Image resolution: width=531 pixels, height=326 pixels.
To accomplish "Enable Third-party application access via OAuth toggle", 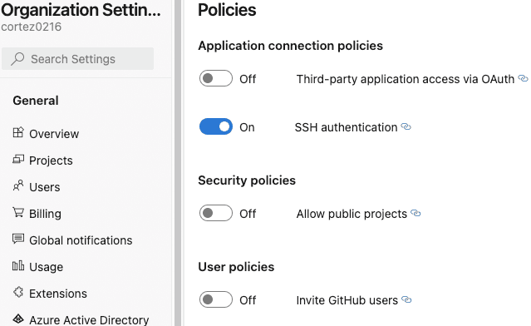I will pos(216,78).
